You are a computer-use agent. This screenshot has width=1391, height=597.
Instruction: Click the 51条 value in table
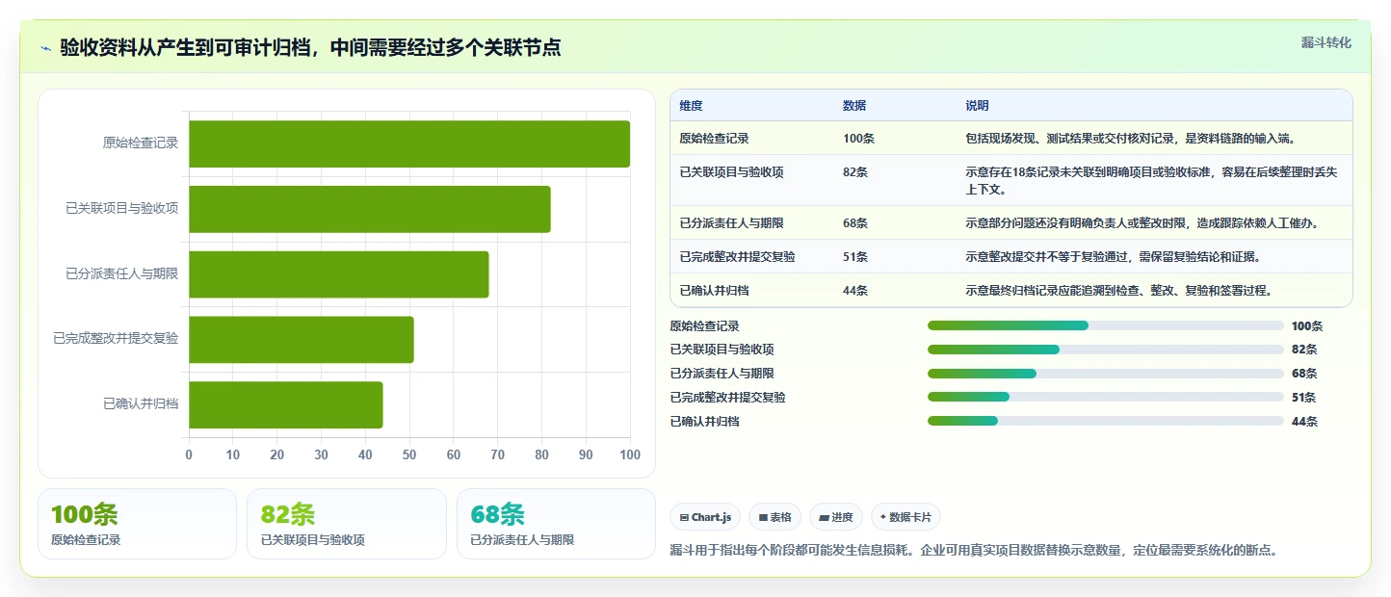point(855,257)
